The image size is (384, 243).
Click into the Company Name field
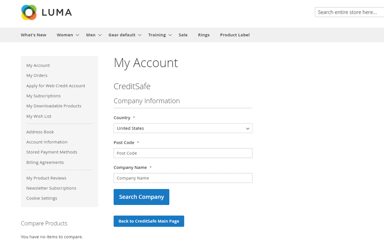point(183,178)
